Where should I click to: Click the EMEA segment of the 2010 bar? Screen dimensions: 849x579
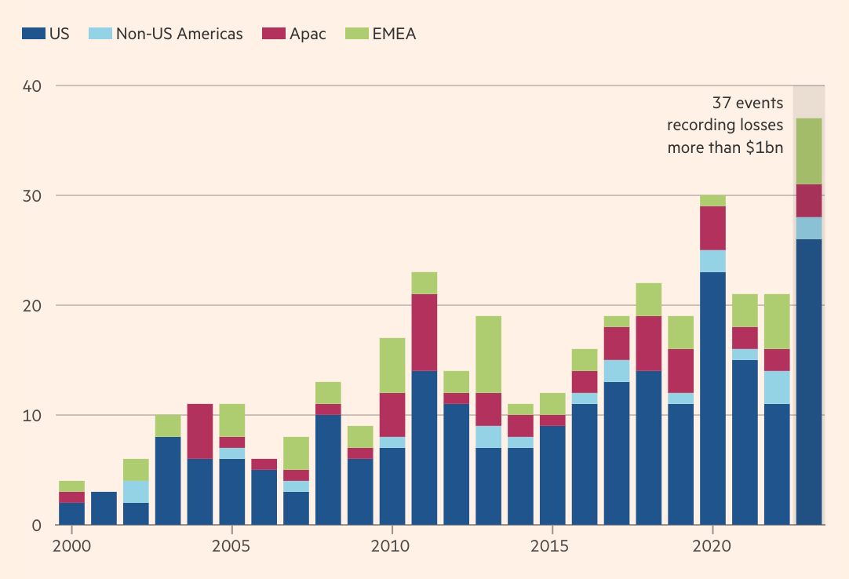coord(392,365)
